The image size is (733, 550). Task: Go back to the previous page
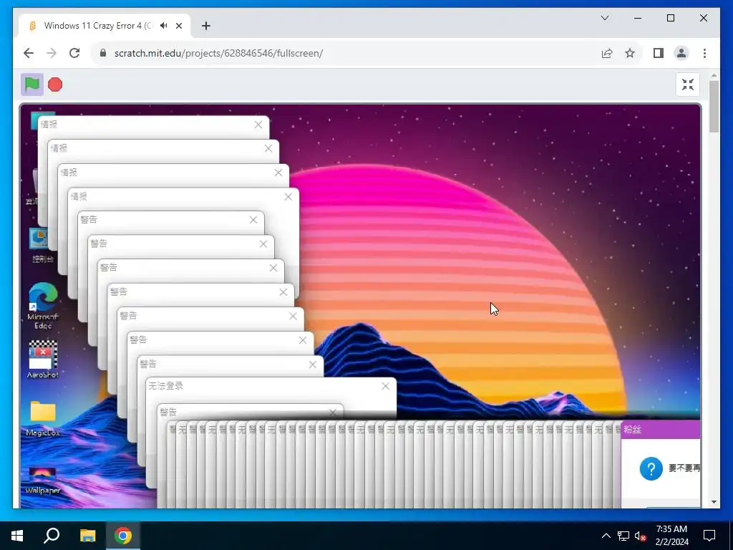tap(29, 53)
